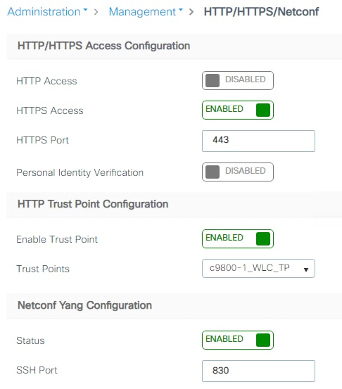Open the Trust Points dropdown
Viewport: 342px width, 389px height.
pos(258,268)
